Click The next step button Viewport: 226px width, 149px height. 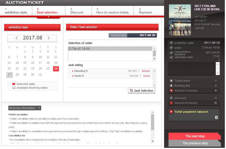click(x=195, y=136)
